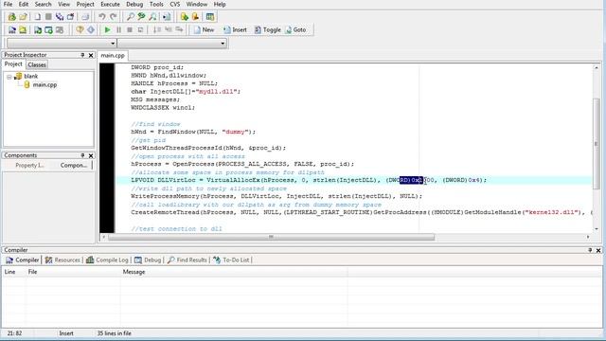Click the Open file folder icon

point(23,17)
